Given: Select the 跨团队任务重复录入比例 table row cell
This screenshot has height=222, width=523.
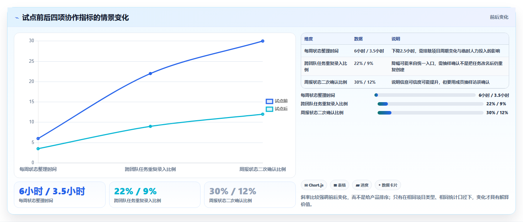Looking at the screenshot, I should (x=326, y=67).
